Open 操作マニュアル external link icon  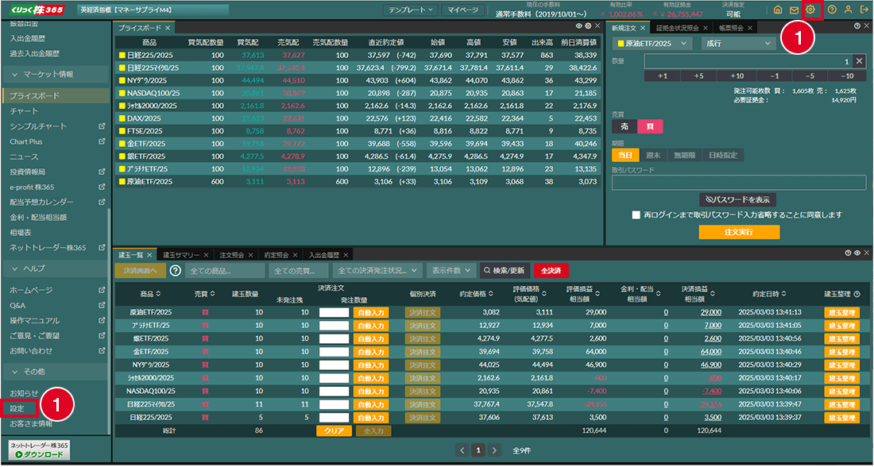click(102, 320)
